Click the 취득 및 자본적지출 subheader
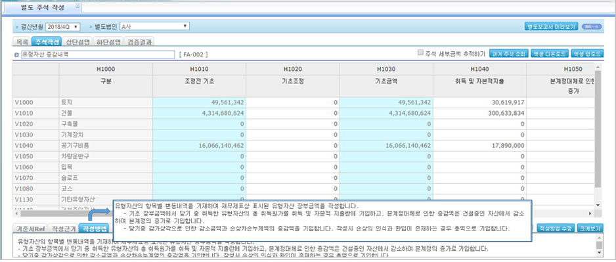616x262 pixels. 479,81
